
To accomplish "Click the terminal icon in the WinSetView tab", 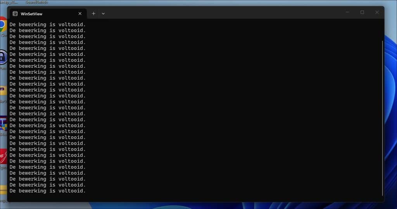I will point(15,14).
